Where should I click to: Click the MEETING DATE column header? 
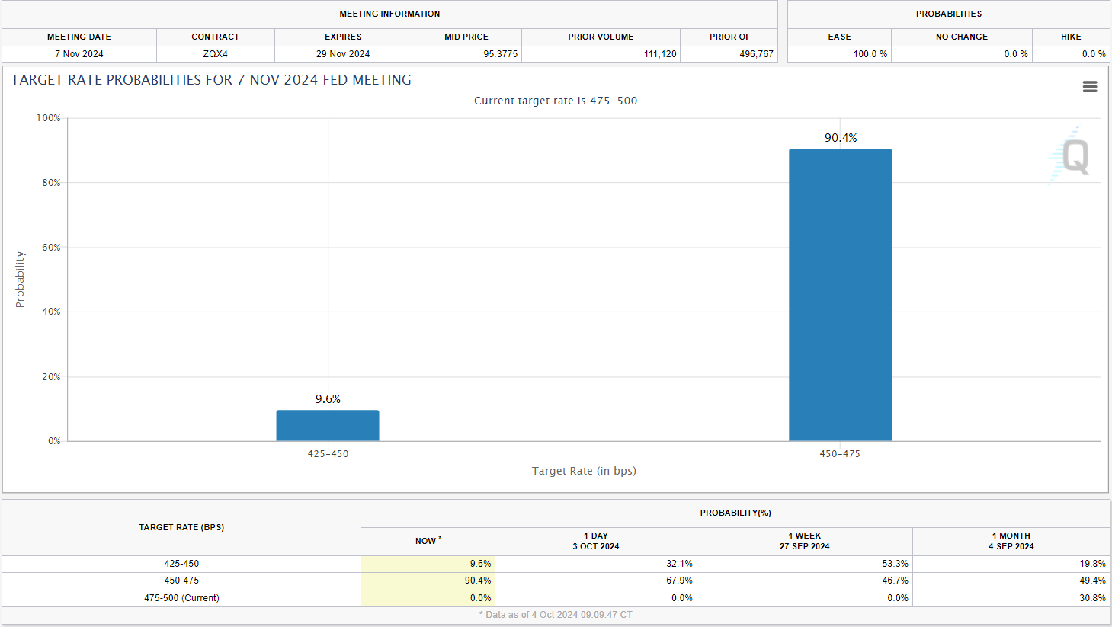click(79, 37)
